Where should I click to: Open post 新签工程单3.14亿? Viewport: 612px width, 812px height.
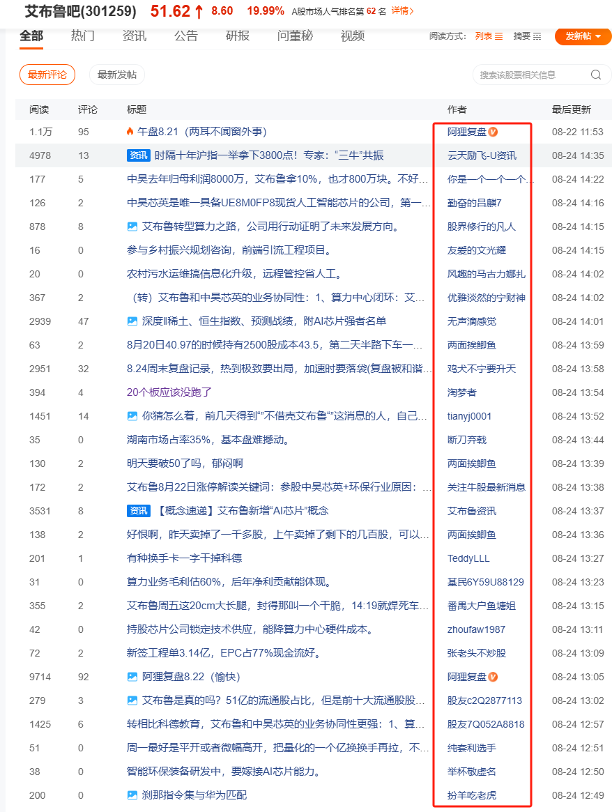point(224,653)
